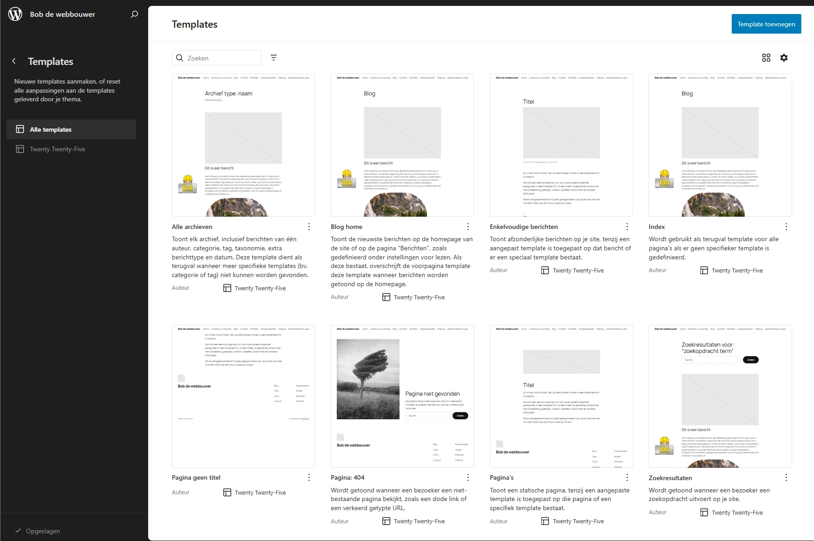
Task: Open the Enkelvoudige berichten template
Action: point(524,226)
